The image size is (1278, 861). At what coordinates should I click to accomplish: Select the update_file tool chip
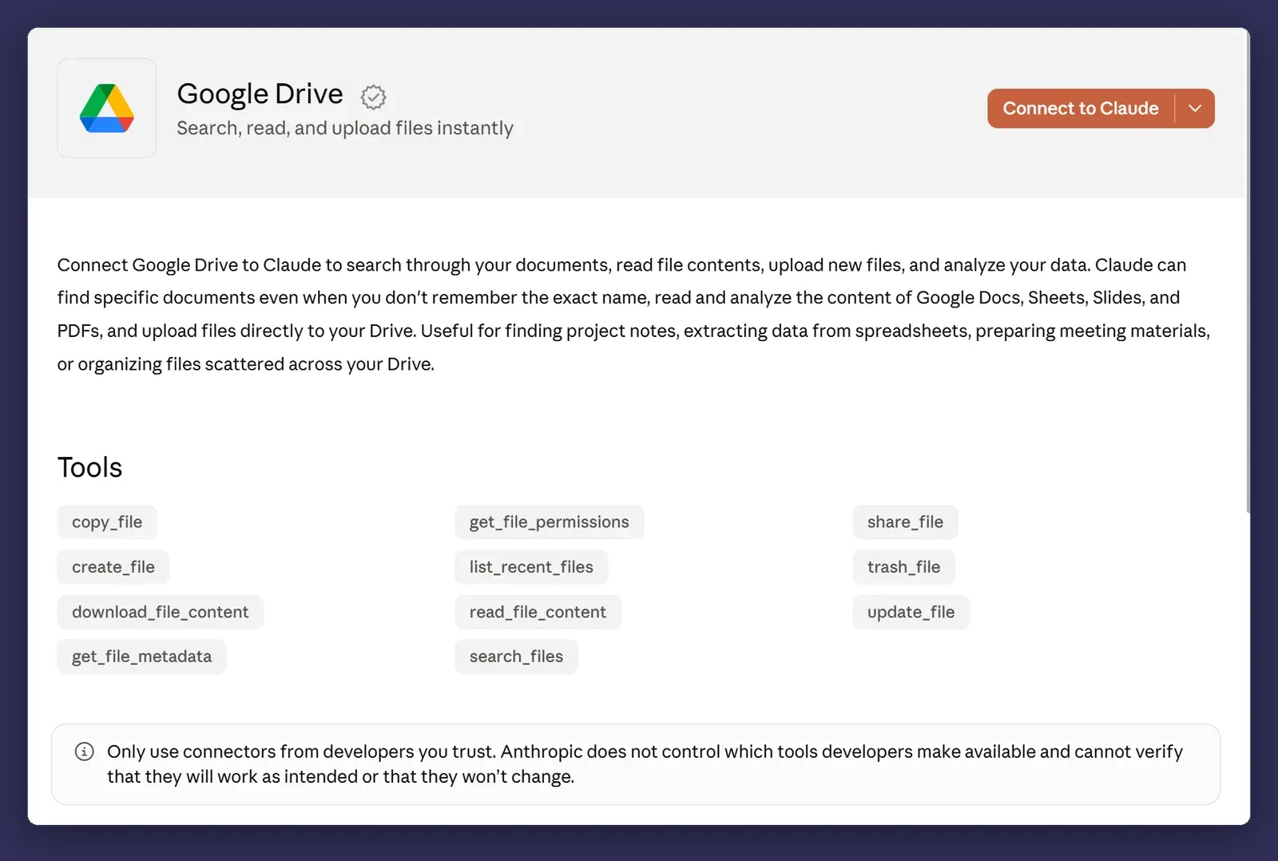pyautogui.click(x=911, y=612)
